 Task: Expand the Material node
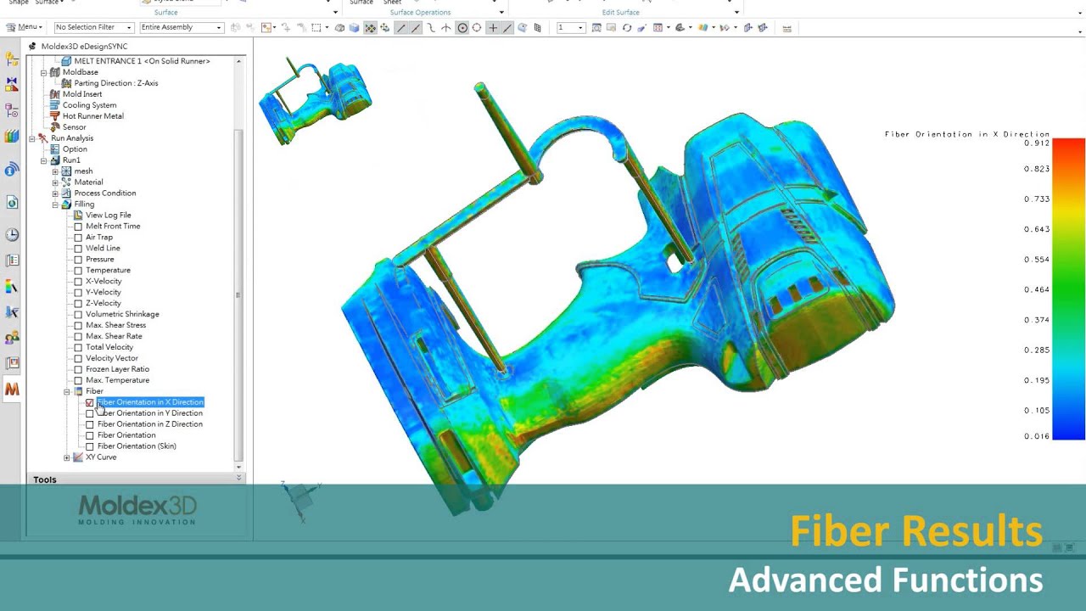pyautogui.click(x=55, y=182)
